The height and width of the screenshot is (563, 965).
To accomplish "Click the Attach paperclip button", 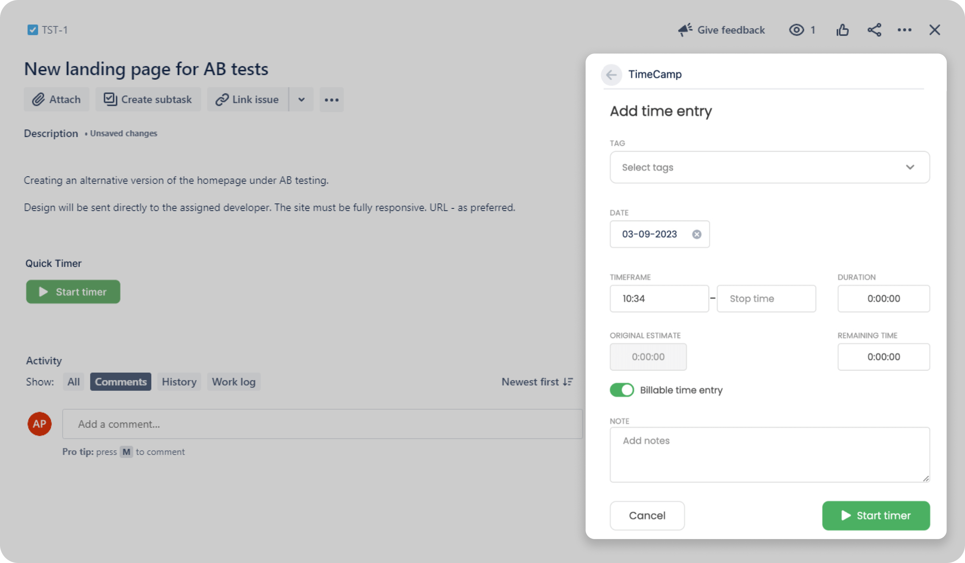I will [57, 99].
